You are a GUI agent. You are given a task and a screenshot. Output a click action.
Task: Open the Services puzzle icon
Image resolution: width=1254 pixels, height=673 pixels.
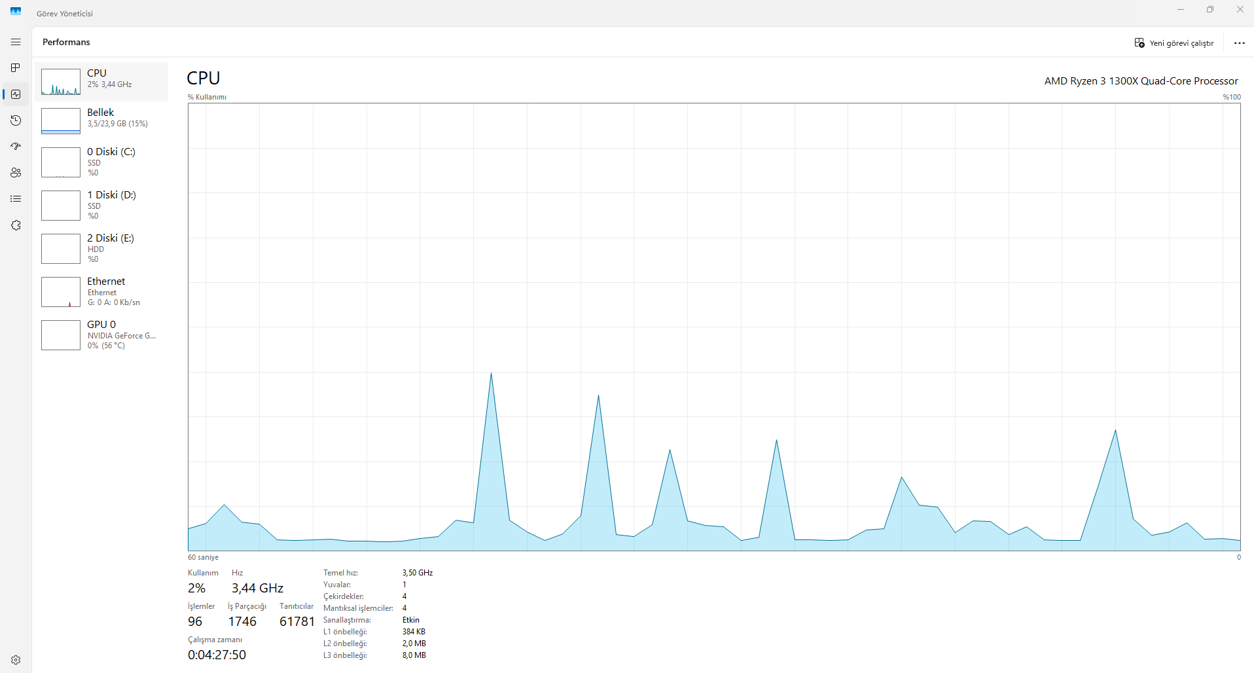point(16,225)
